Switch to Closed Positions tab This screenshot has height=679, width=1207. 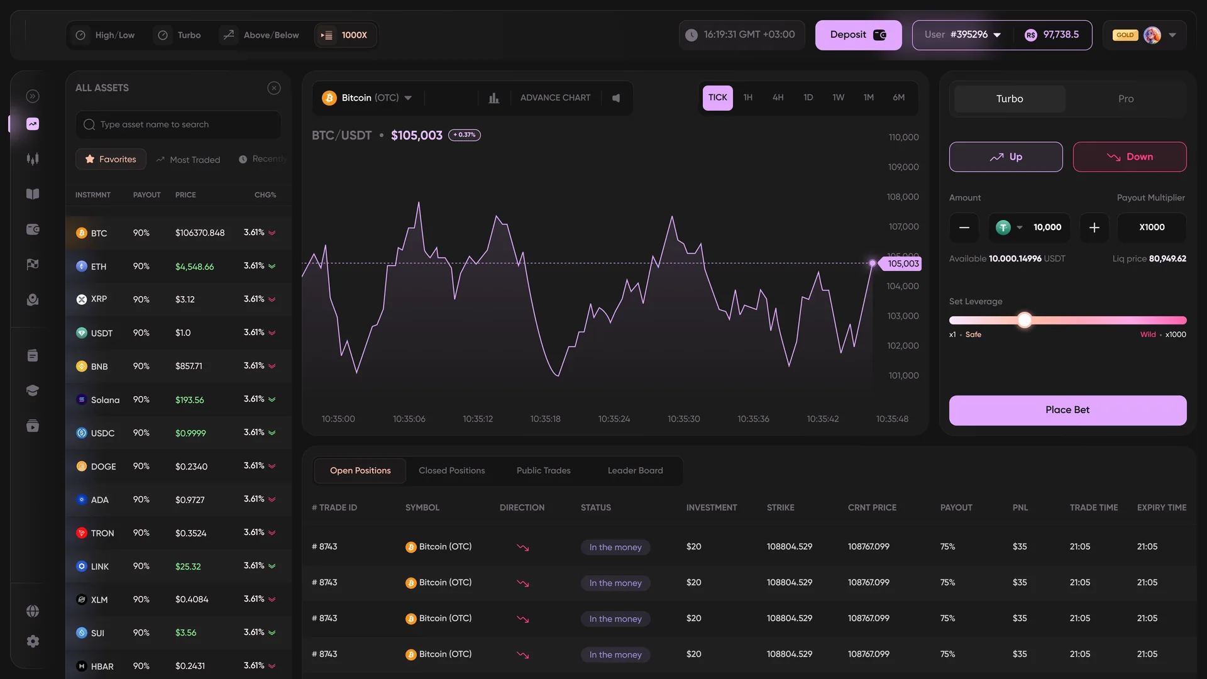pos(451,471)
